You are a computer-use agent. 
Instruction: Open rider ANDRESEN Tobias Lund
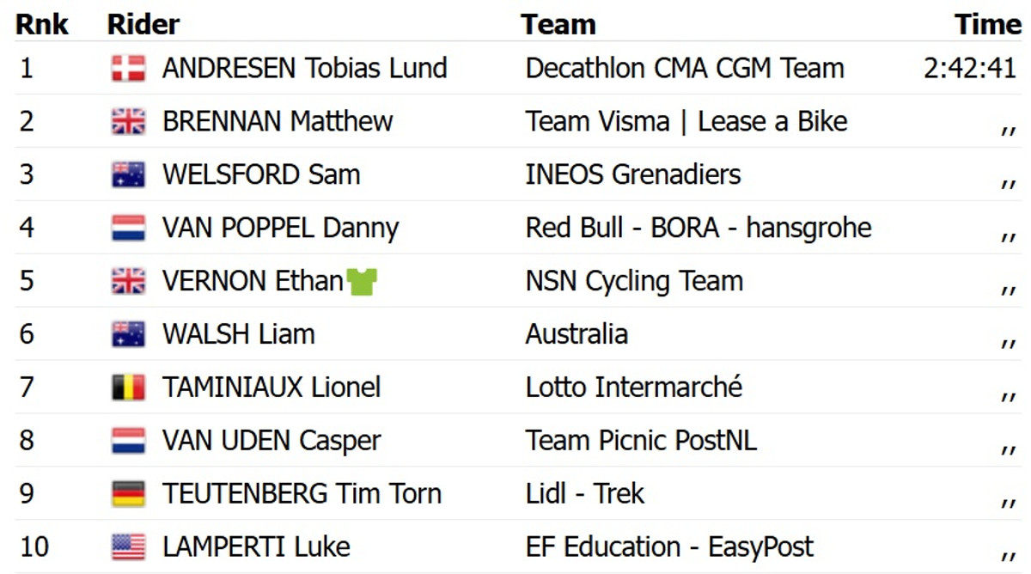[304, 69]
